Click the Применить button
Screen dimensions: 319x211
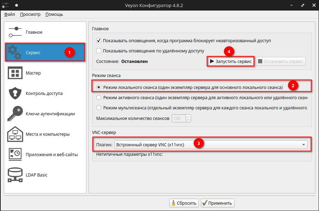[218, 203]
